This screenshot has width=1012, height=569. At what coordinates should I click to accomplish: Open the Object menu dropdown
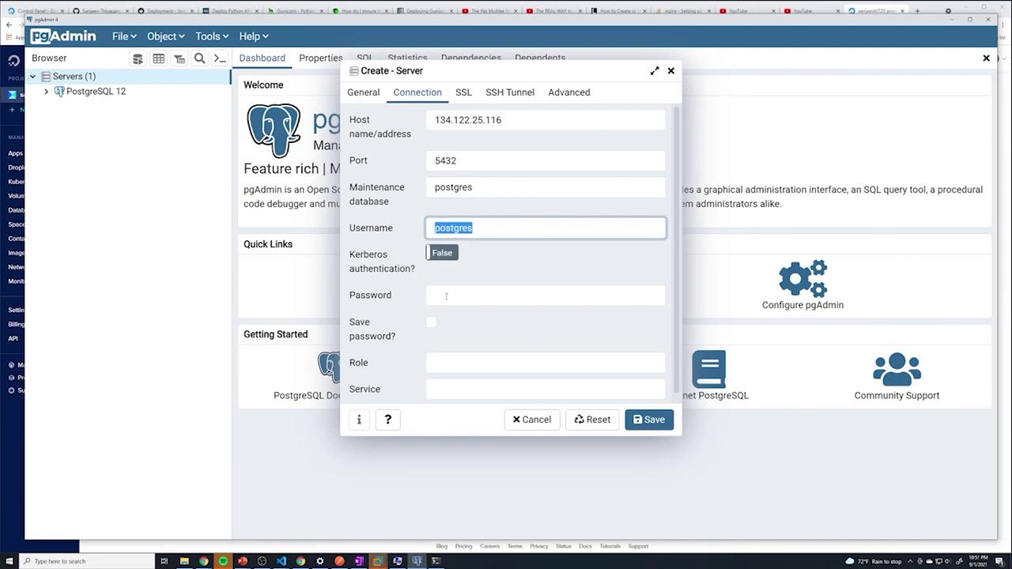click(x=165, y=36)
